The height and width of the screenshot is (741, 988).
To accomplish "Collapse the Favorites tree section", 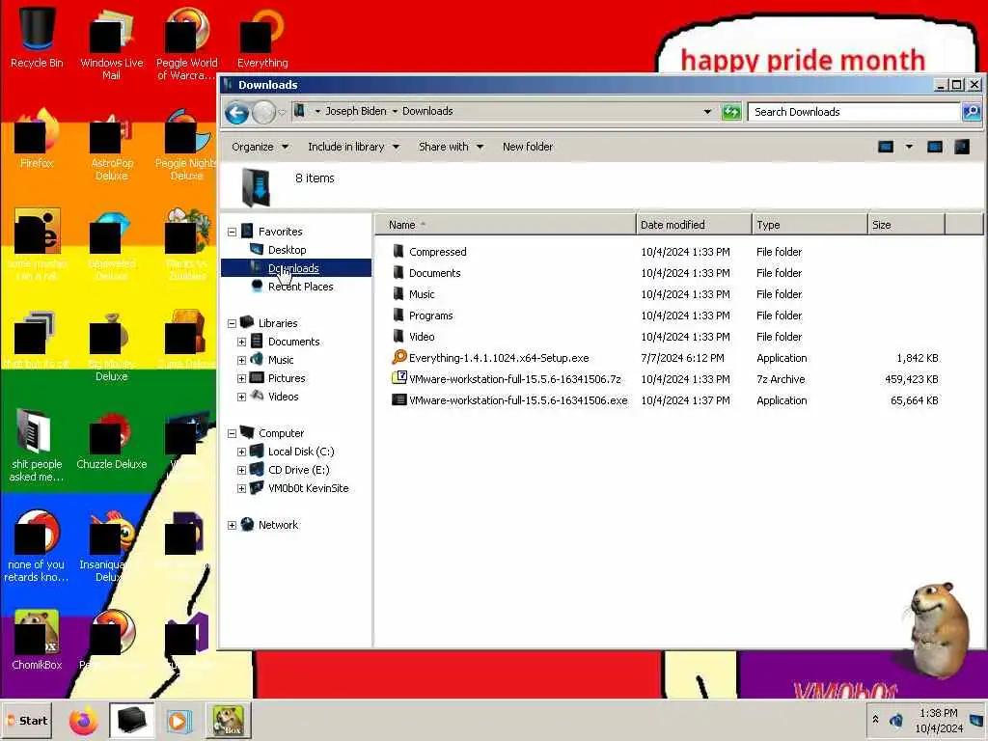I will [232, 232].
